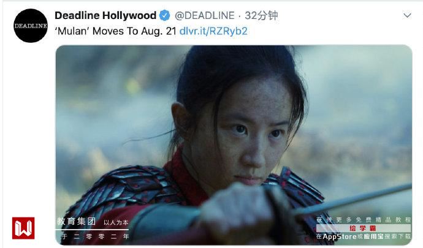This screenshot has height=248, width=423.
Task: Click the red 绘学霸 banner
Action: [x=363, y=228]
